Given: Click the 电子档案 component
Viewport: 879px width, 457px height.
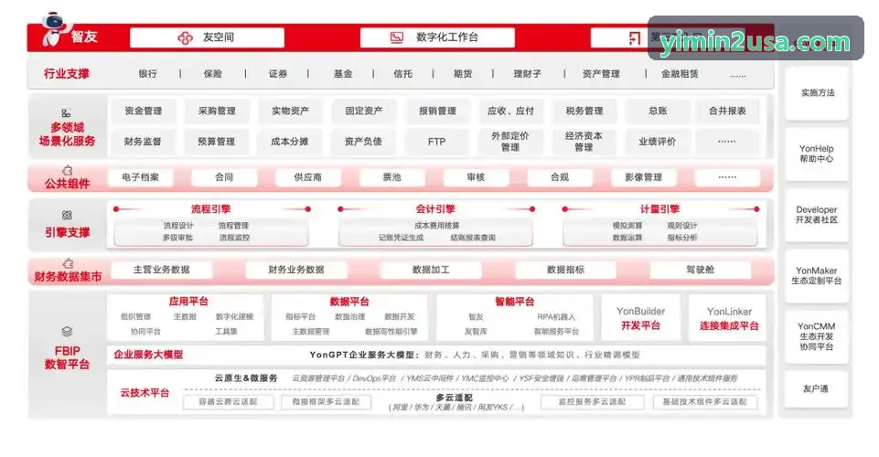Looking at the screenshot, I should click(140, 177).
